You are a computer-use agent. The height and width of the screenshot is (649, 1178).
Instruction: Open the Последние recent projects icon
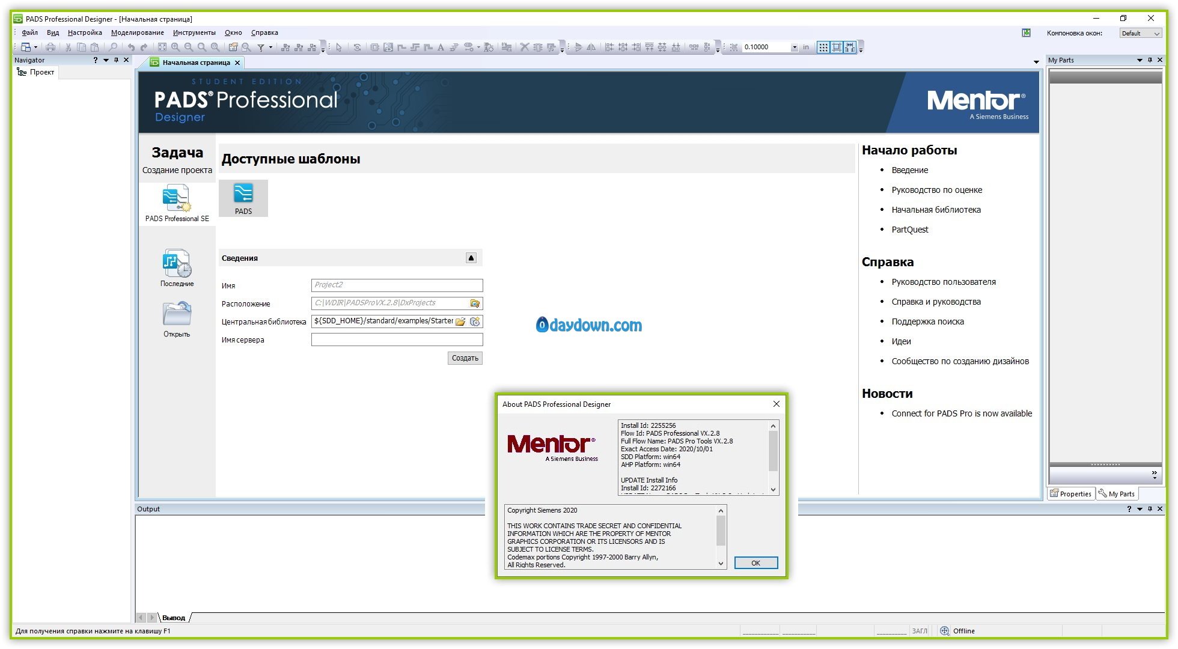coord(177,268)
